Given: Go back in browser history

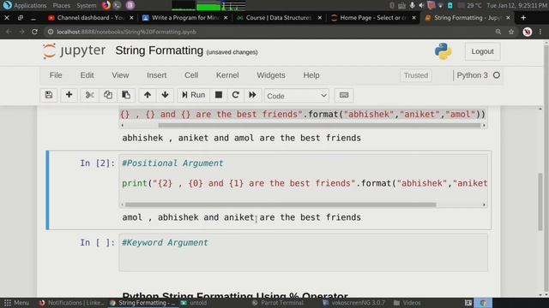Looking at the screenshot, I should (9, 32).
